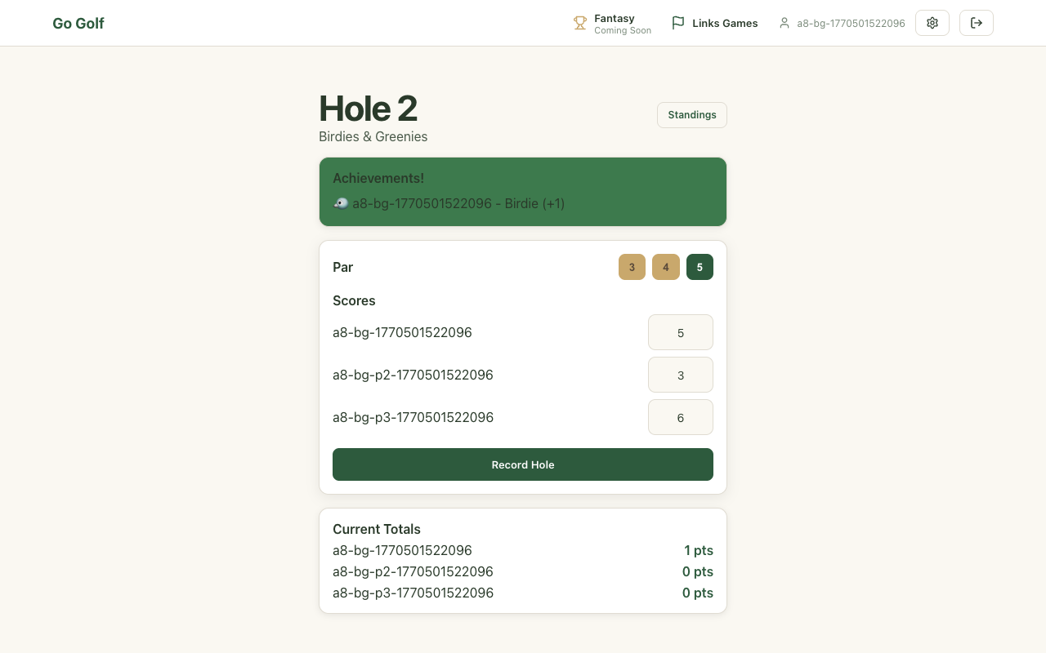Open the a8-bg-1770501522096 account link in header

tap(850, 24)
